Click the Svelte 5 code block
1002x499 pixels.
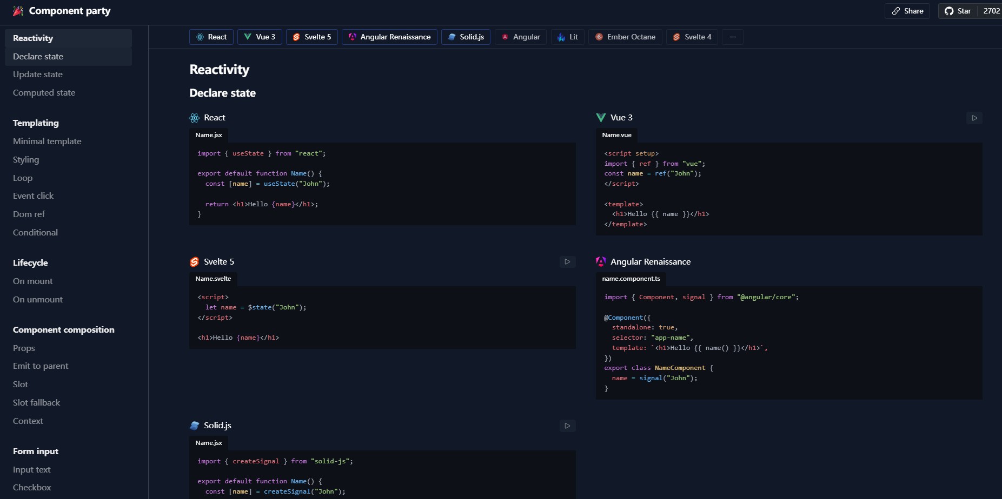point(382,318)
